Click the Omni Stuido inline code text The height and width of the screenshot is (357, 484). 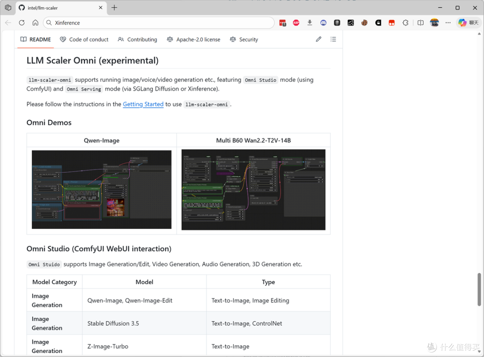(x=44, y=264)
